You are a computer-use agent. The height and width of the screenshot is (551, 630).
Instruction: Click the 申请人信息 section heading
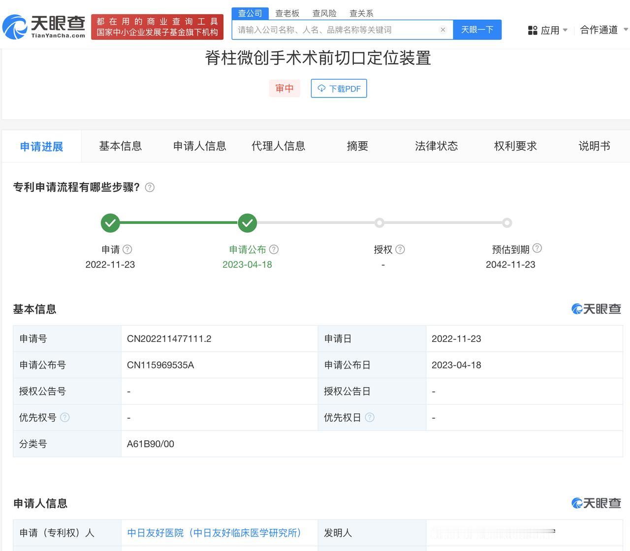[40, 503]
